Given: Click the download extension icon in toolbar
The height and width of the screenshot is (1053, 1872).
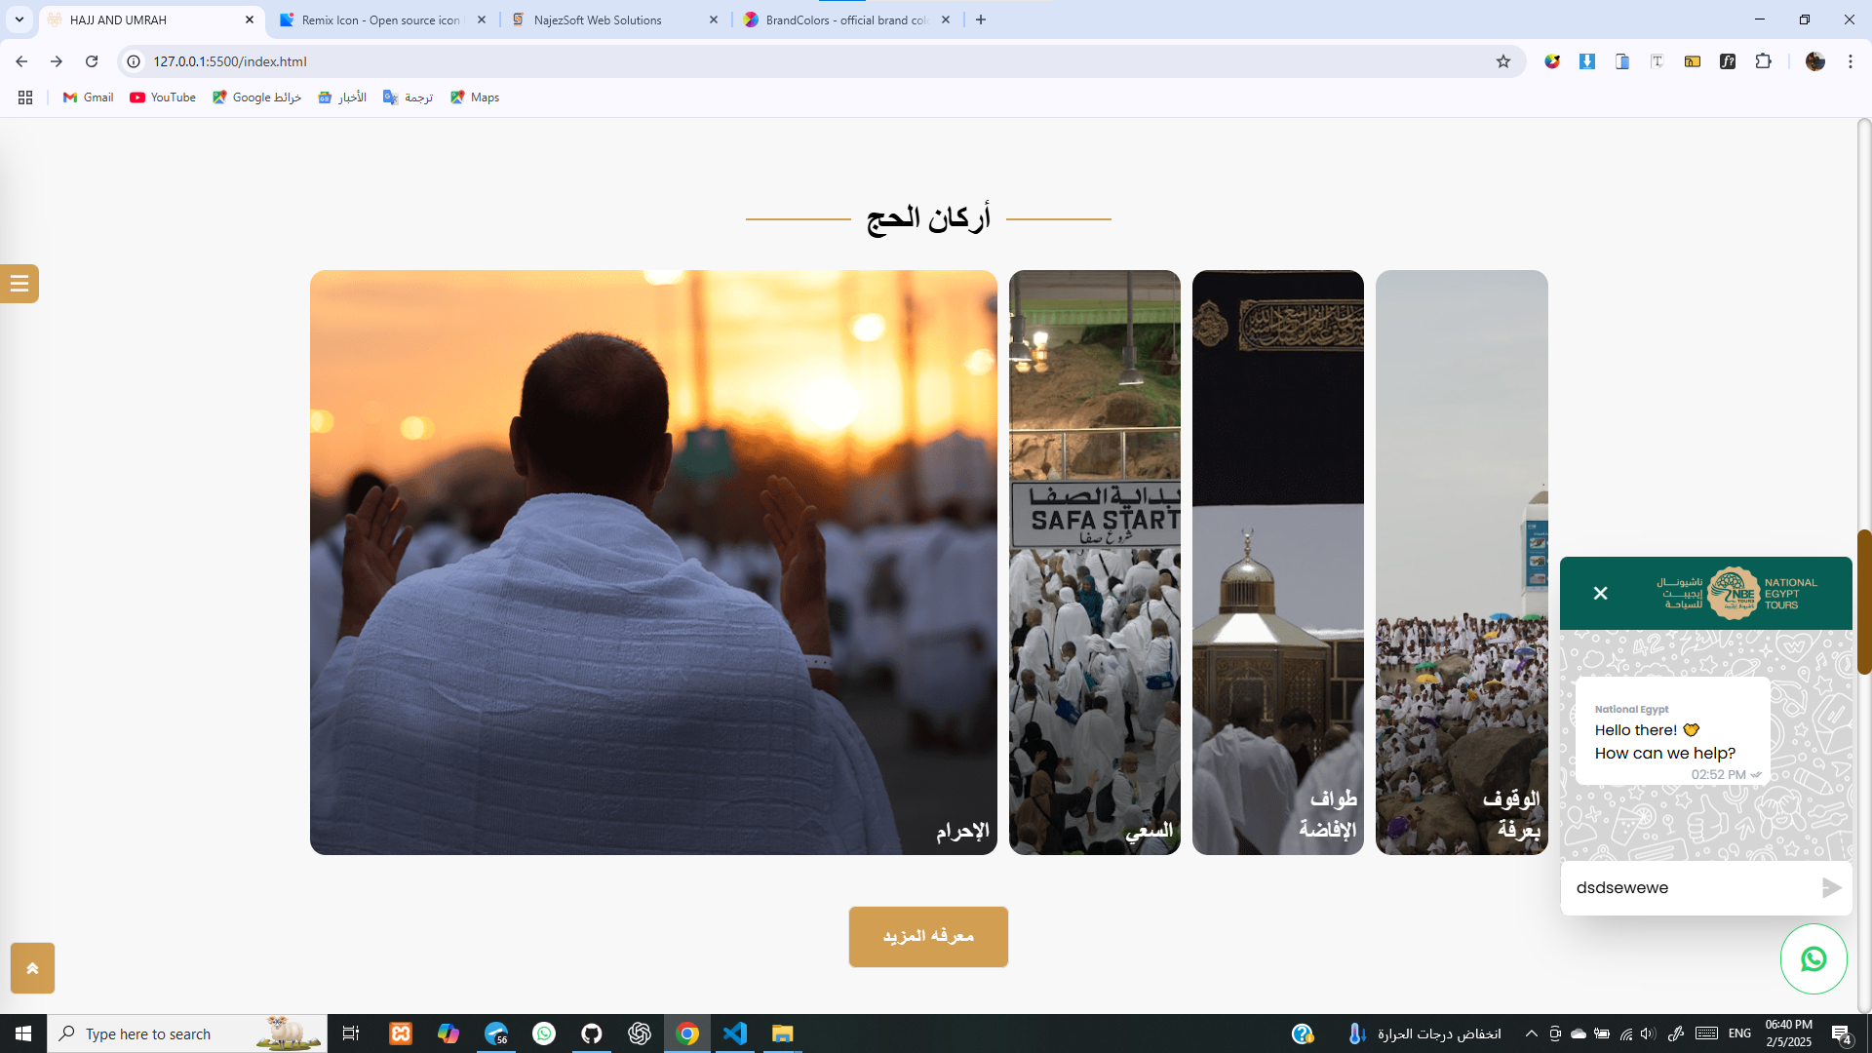Looking at the screenshot, I should 1587,61.
